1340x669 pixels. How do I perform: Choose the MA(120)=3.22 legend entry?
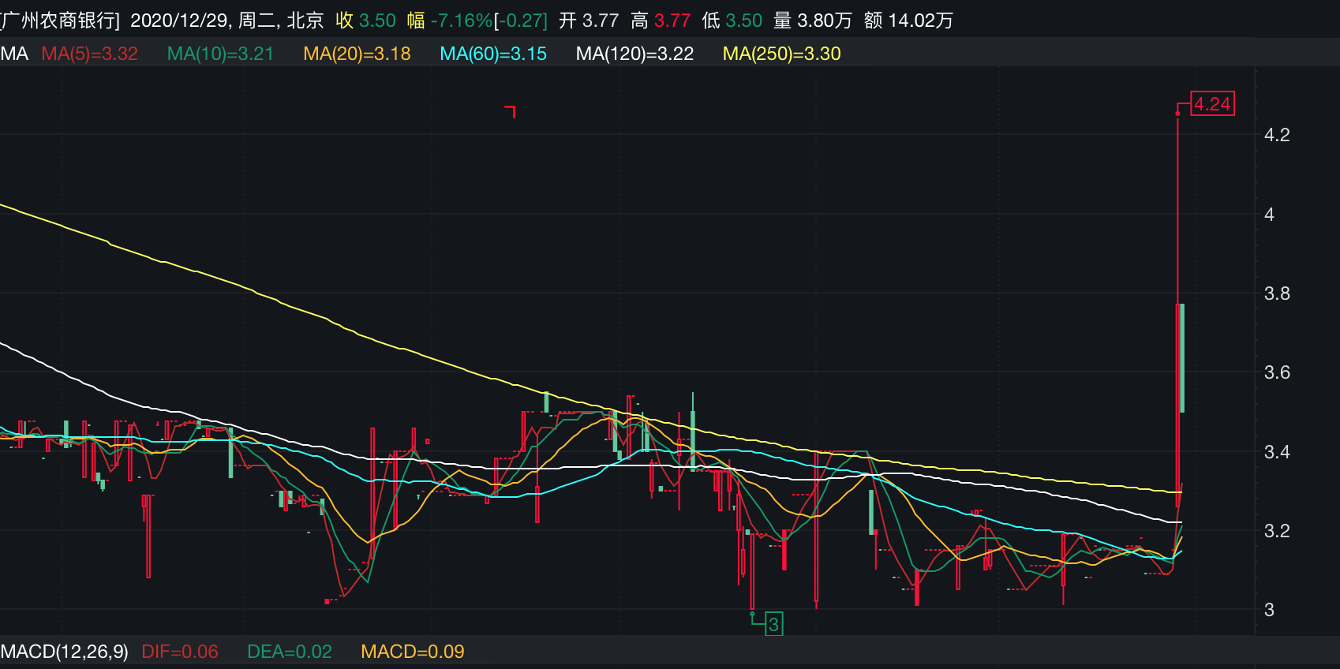point(634,54)
